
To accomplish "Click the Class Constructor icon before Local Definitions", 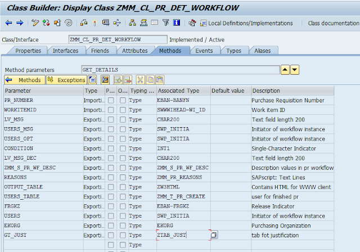I will click(x=192, y=22).
